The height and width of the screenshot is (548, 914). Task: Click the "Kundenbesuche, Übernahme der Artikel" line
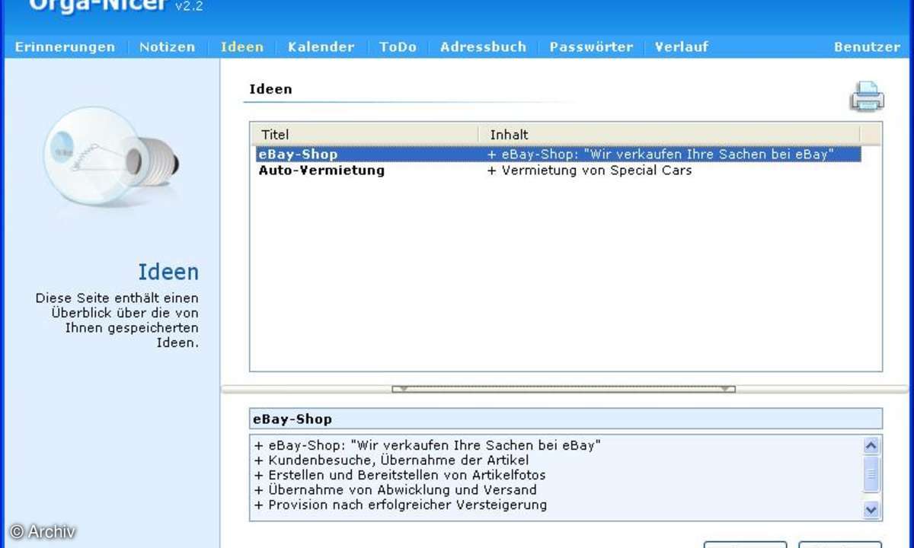(391, 460)
